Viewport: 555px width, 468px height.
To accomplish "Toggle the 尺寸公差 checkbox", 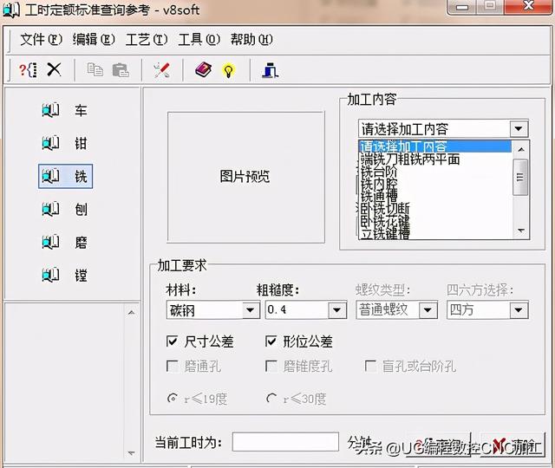I will pyautogui.click(x=172, y=341).
